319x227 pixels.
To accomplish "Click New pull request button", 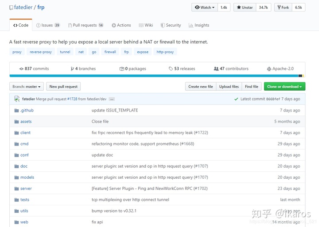I will [63, 87].
